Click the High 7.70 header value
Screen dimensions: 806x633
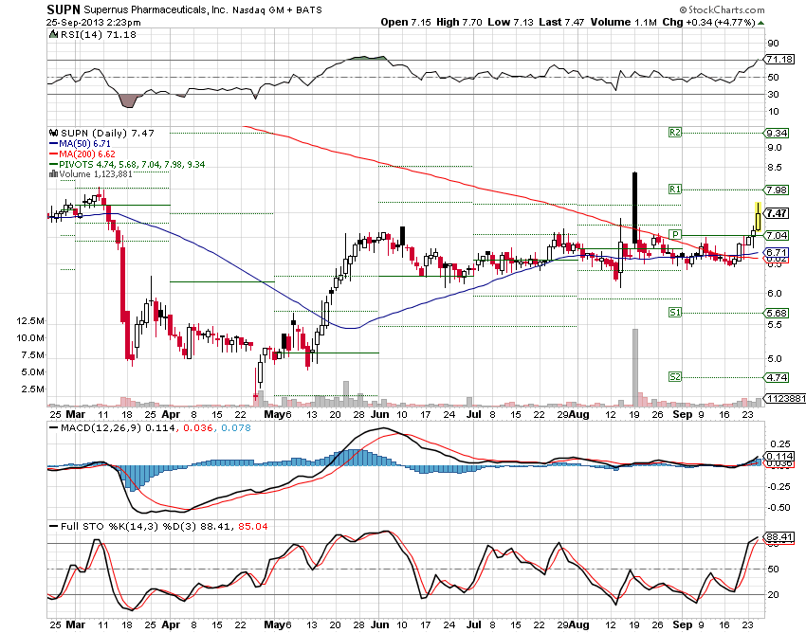click(x=459, y=22)
